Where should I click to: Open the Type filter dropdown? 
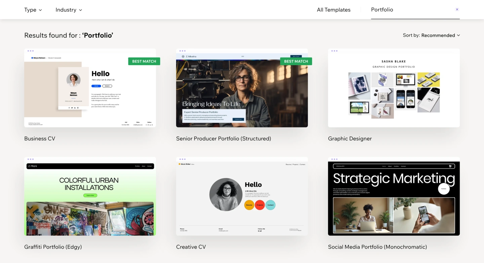click(x=33, y=10)
